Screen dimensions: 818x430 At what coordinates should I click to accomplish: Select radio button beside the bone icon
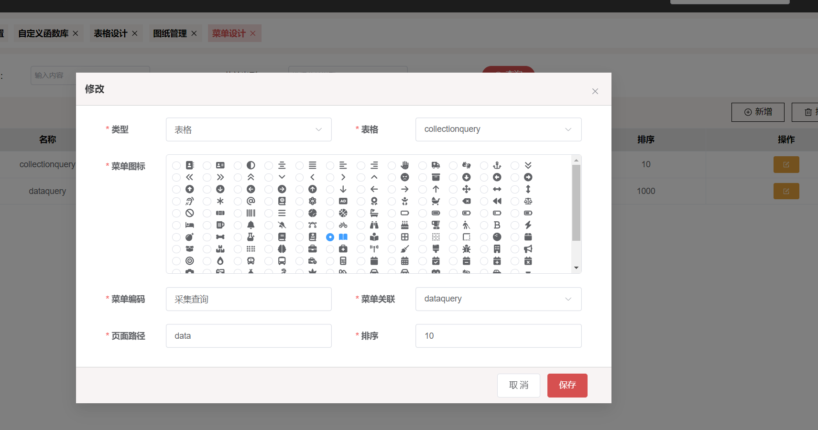pyautogui.click(x=207, y=237)
